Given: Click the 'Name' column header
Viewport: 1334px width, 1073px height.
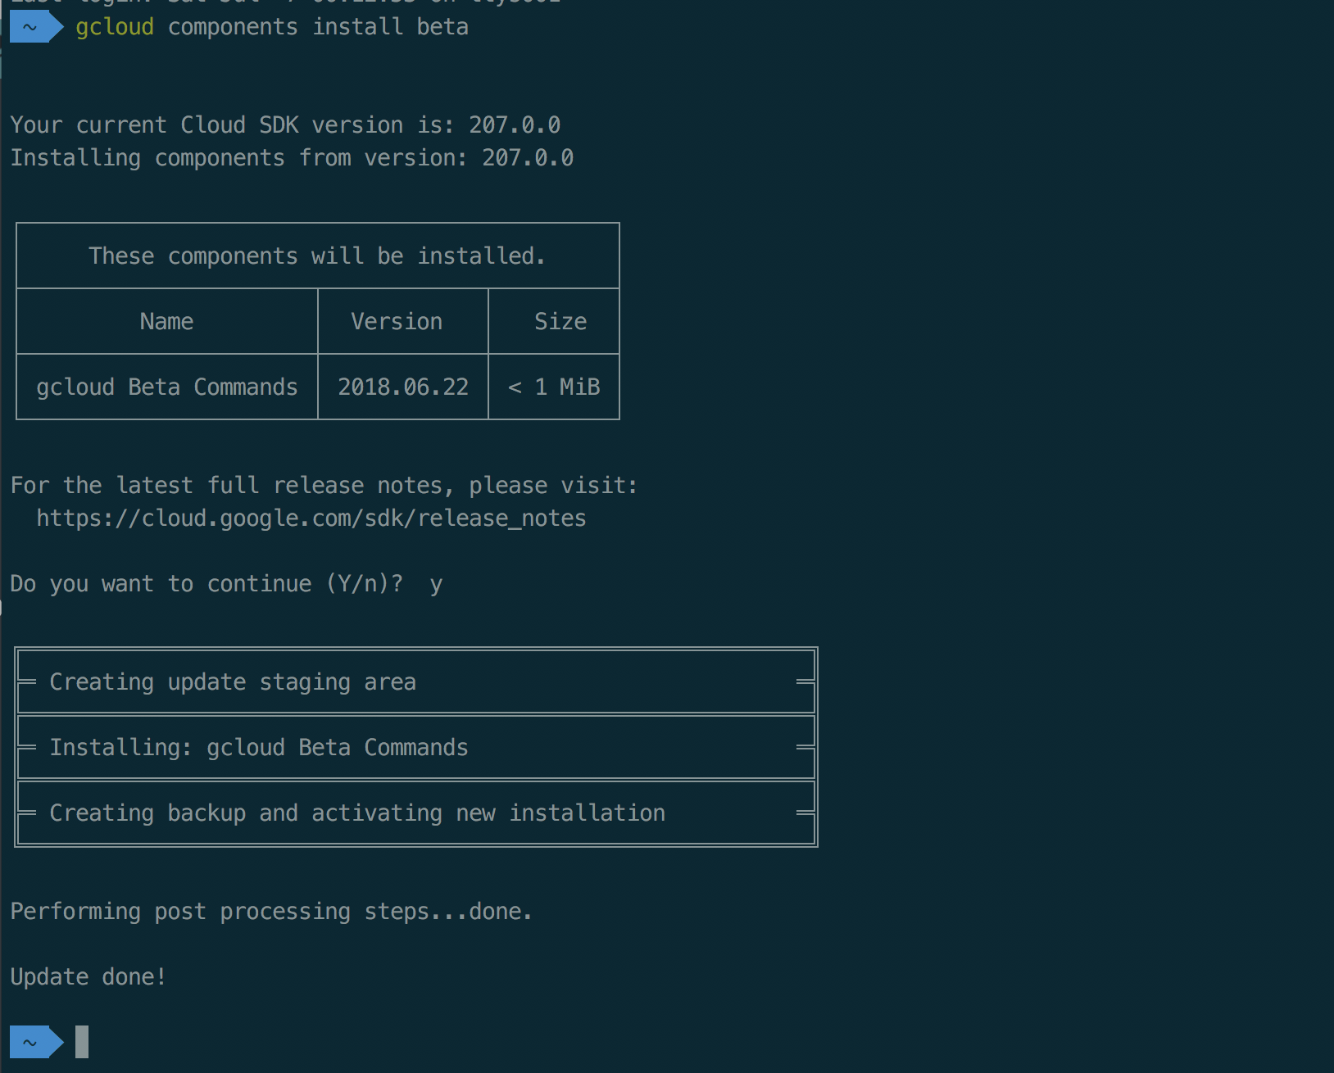Looking at the screenshot, I should (166, 322).
